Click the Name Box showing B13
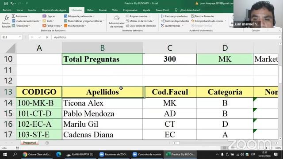The height and width of the screenshot is (159, 283). pyautogui.click(x=10, y=37)
